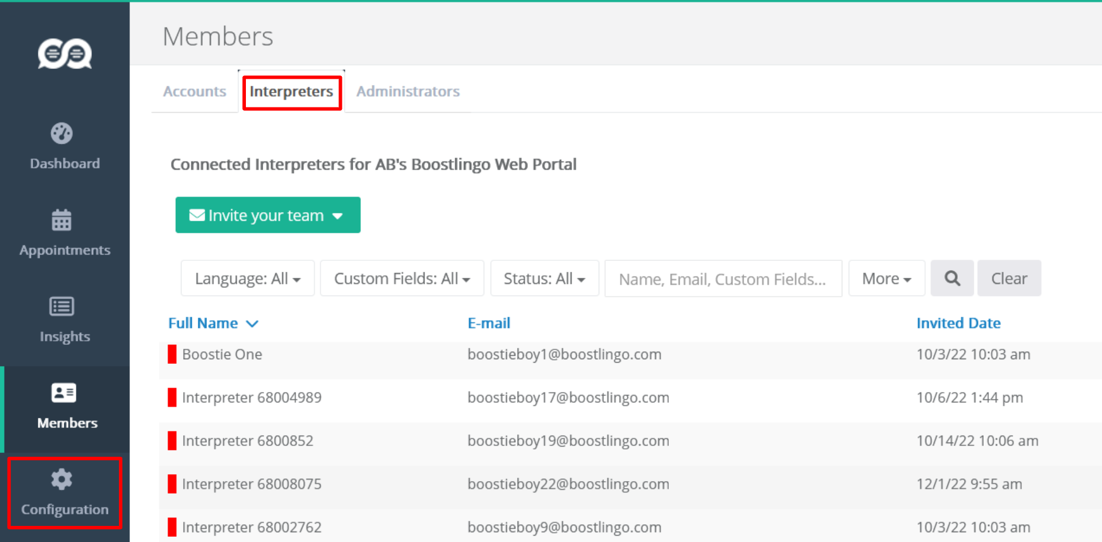1102x542 pixels.
Task: Click the Boostlingo logo icon
Action: click(65, 53)
